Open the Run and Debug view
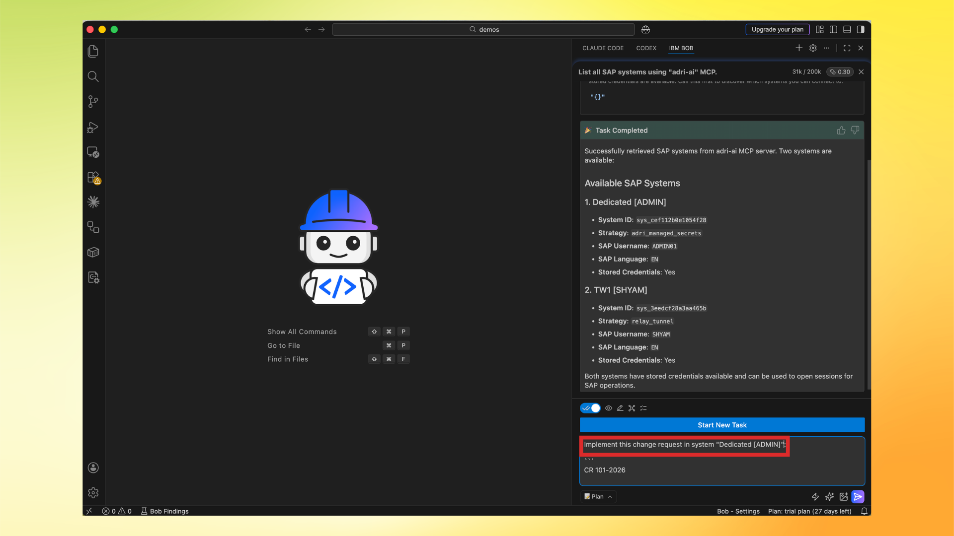The image size is (954, 536). (93, 128)
